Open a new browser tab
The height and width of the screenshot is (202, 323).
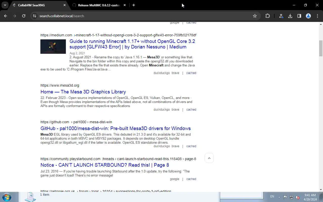134,5
